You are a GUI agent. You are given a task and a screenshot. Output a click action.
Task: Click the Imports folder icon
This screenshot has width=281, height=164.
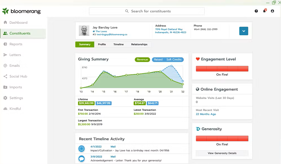coord(5,87)
